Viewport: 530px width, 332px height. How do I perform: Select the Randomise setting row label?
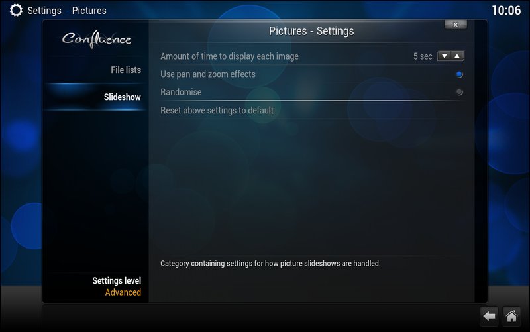(x=181, y=92)
